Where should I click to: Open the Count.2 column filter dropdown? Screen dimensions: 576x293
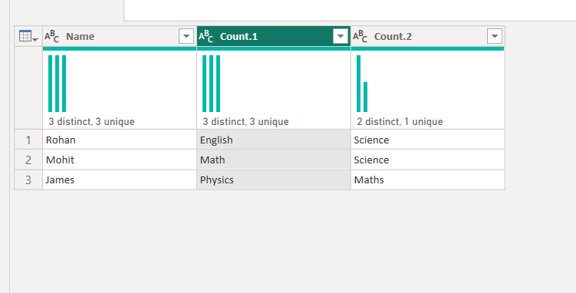495,36
